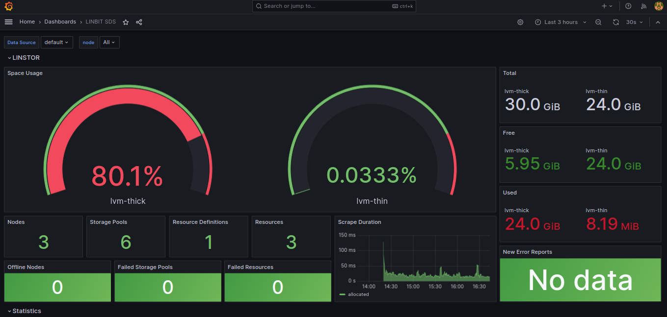Open the news RSS feed icon
This screenshot has width=667, height=317.
point(643,6)
